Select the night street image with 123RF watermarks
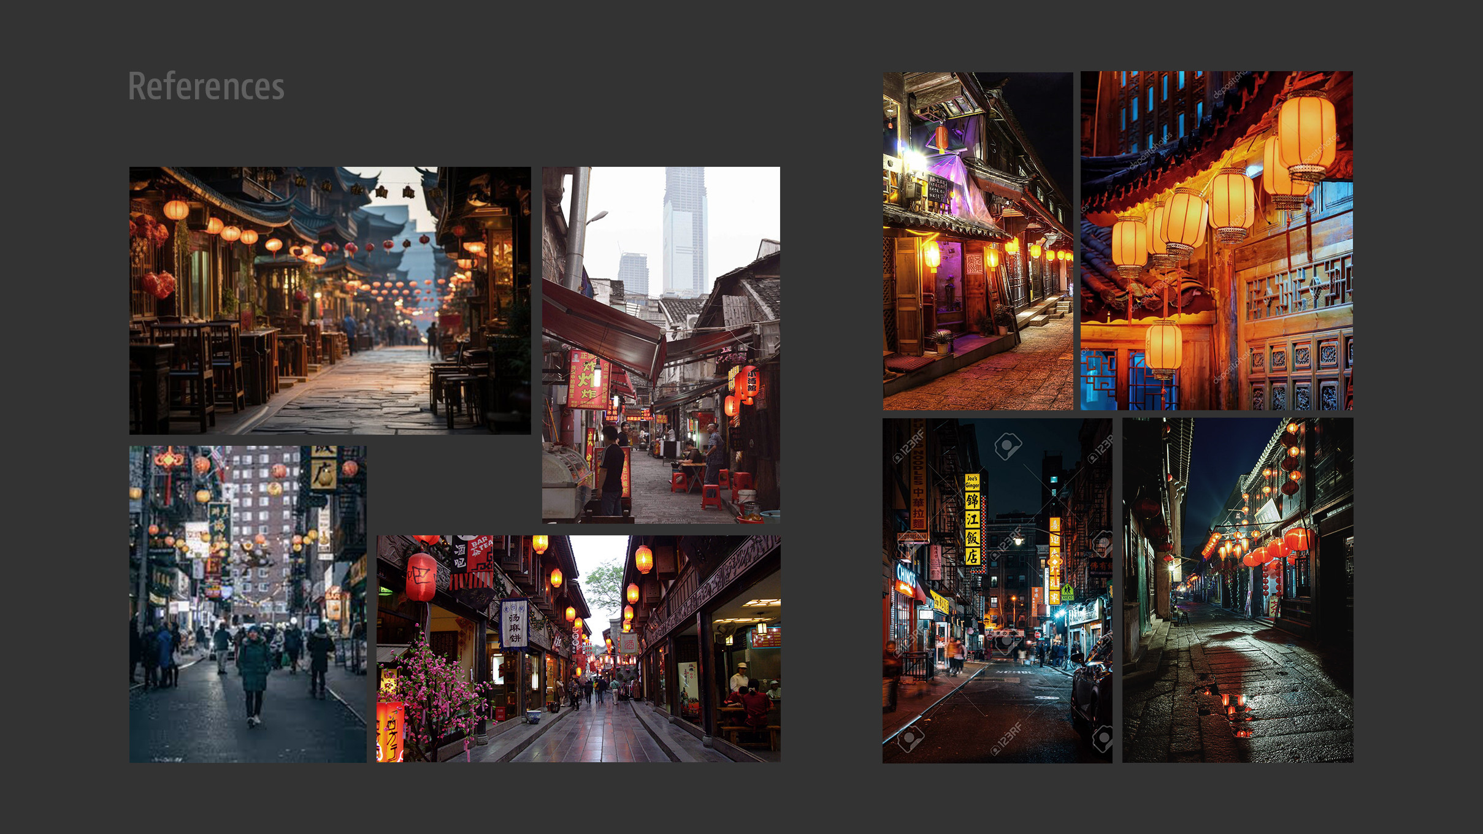The width and height of the screenshot is (1483, 834). pos(997,591)
